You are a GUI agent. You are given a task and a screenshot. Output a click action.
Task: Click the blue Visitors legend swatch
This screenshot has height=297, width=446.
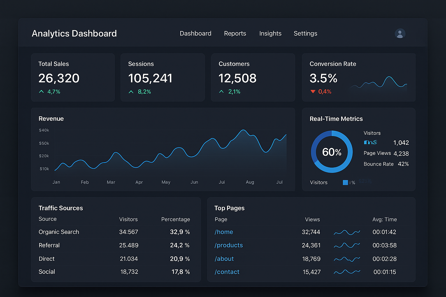(x=345, y=182)
